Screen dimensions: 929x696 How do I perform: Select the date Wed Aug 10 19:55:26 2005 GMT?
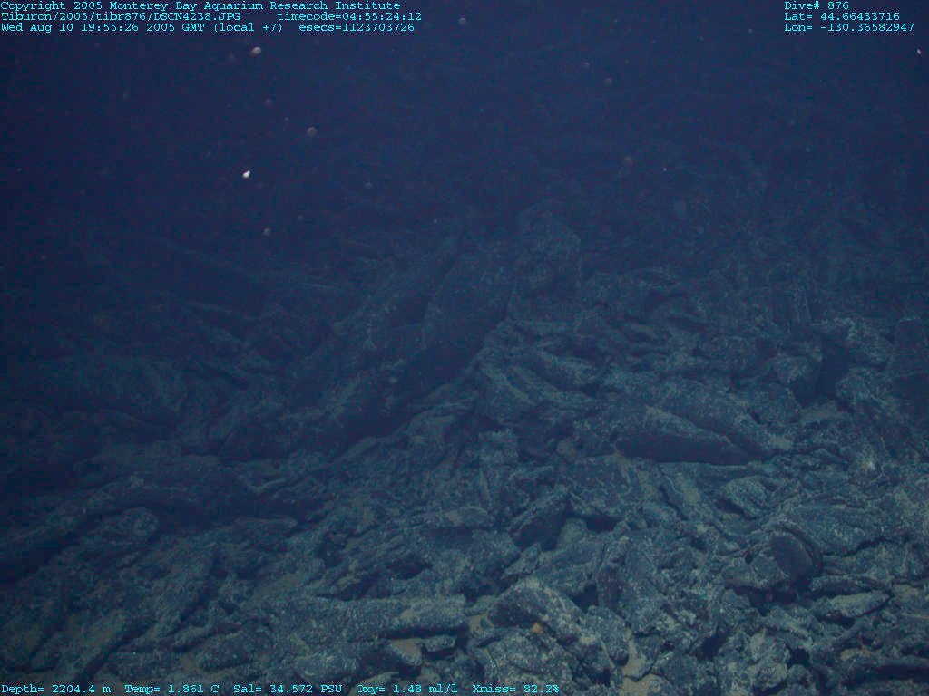pyautogui.click(x=103, y=27)
